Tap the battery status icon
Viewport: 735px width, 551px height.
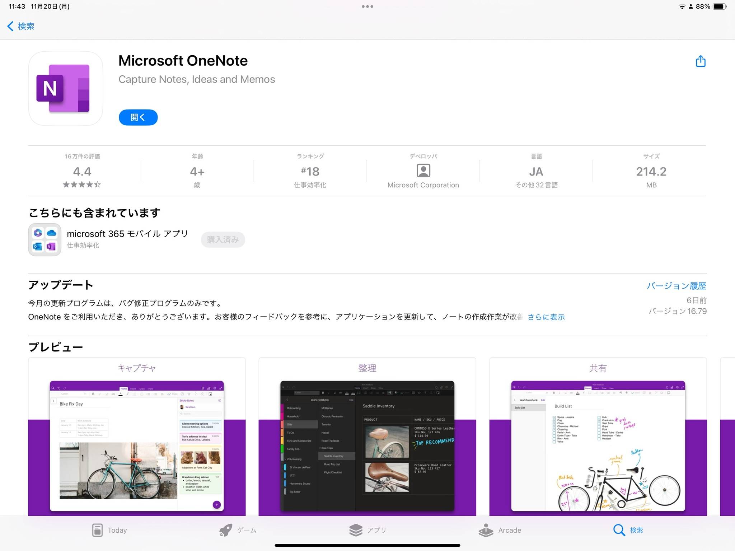tap(720, 6)
